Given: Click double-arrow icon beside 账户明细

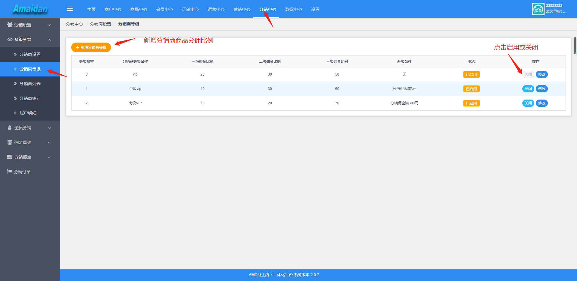Looking at the screenshot, I should (15, 113).
